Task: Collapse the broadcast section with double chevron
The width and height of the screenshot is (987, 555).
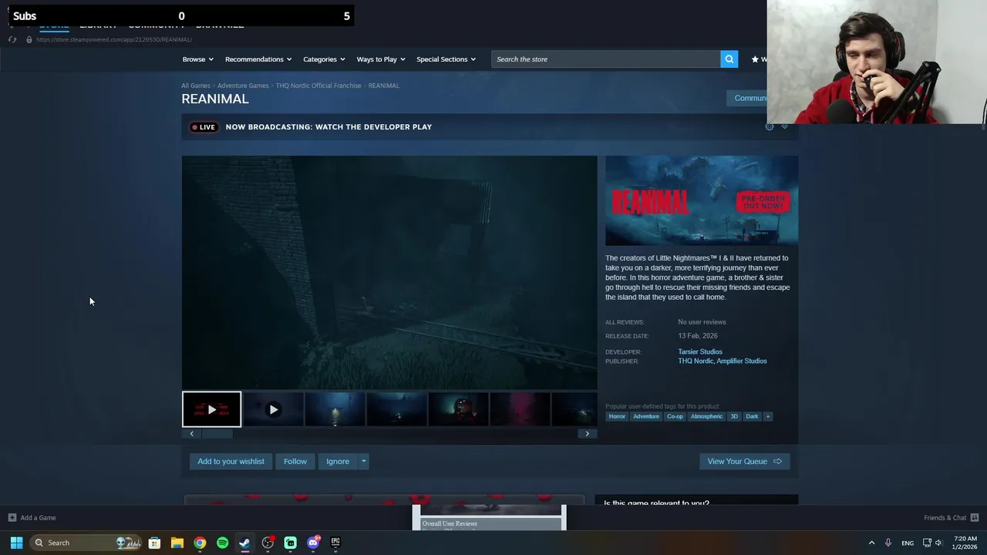Action: click(784, 126)
